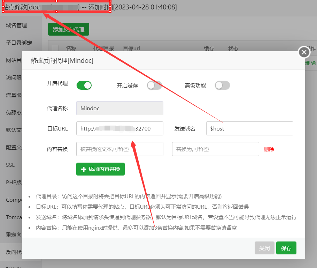The image size is (317, 268).
Task: Switch to the SSL sidebar tab
Action: [10, 165]
